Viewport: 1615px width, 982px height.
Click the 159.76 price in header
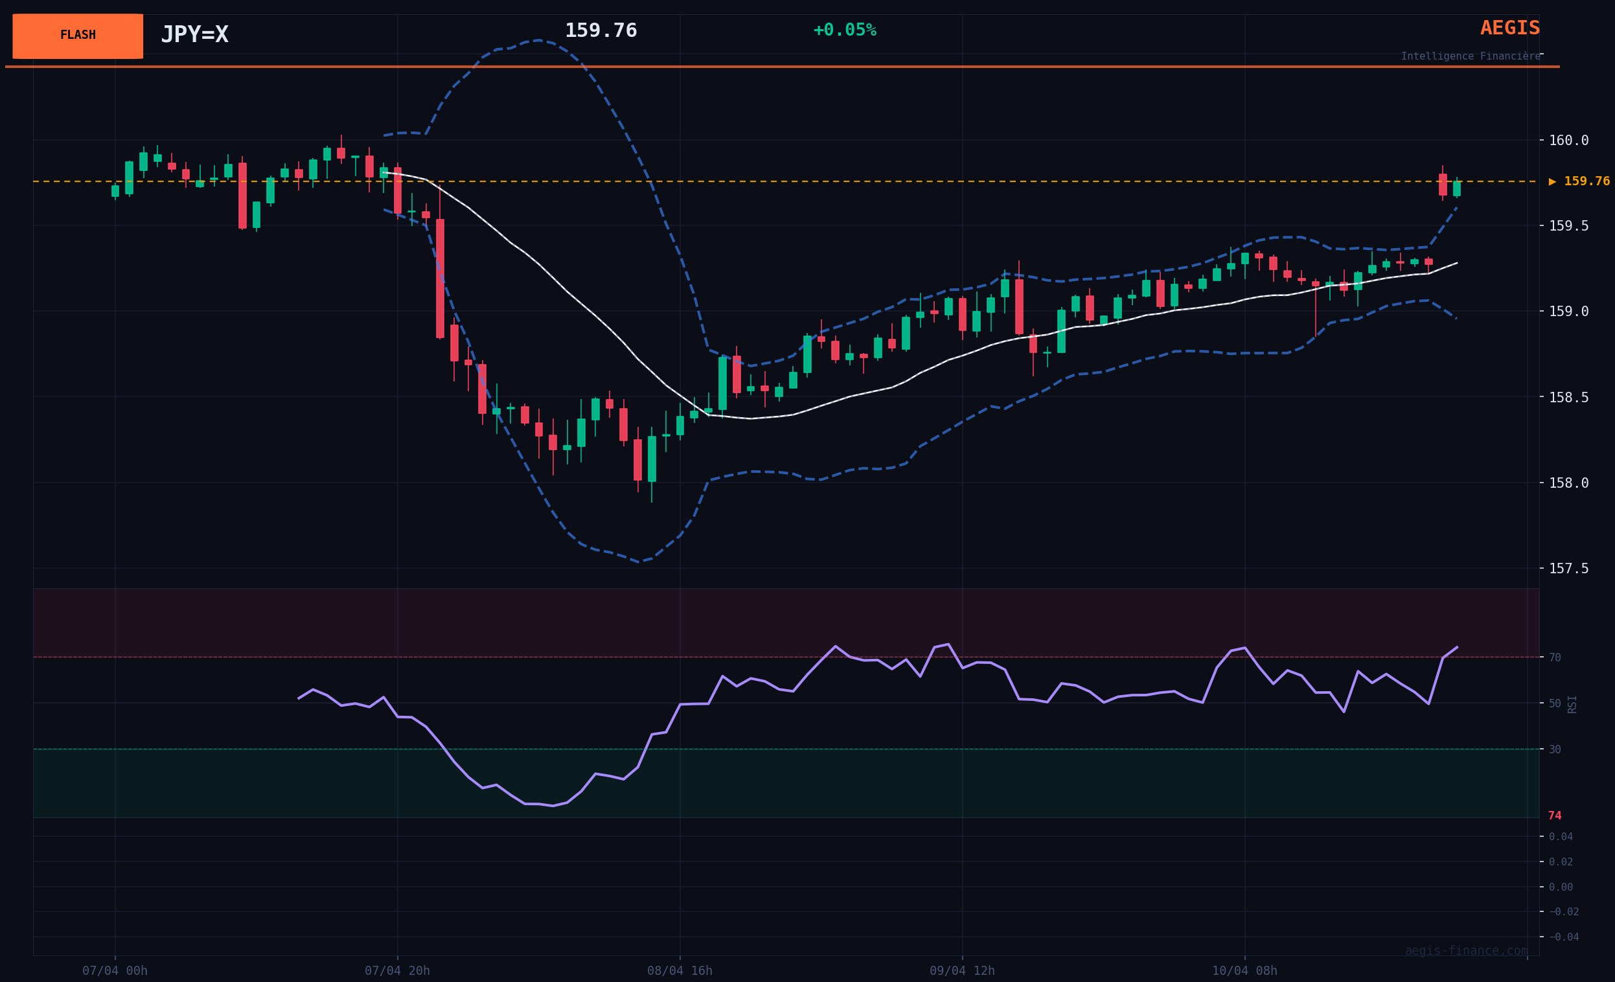[x=601, y=31]
